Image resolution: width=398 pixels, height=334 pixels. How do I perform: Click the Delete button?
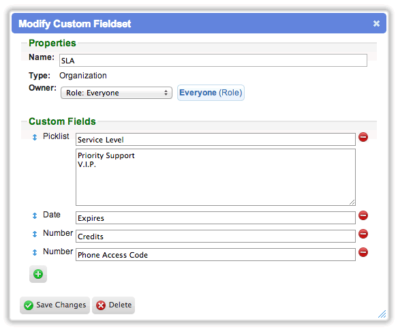[113, 305]
